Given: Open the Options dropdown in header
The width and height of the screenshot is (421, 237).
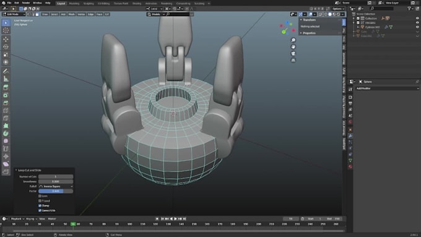Looking at the screenshot, I should pyautogui.click(x=338, y=9).
